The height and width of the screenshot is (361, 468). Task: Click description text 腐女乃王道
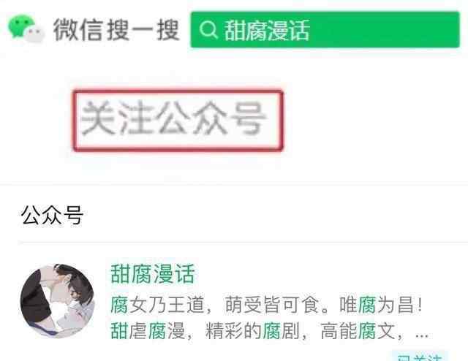tap(157, 305)
